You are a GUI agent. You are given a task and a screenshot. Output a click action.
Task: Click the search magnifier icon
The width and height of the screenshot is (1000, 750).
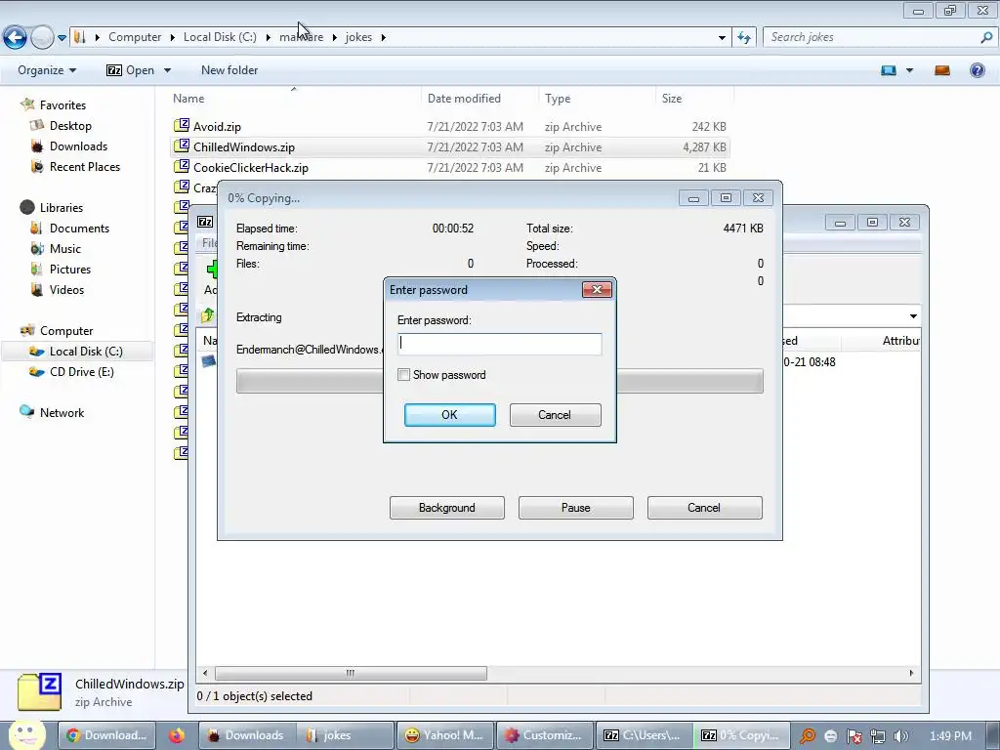986,37
